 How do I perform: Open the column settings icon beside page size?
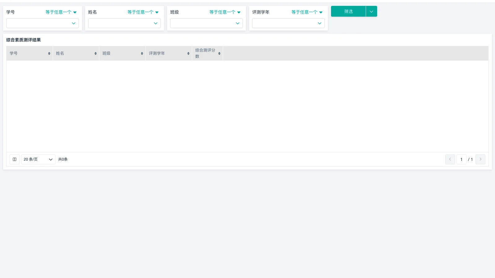point(15,159)
